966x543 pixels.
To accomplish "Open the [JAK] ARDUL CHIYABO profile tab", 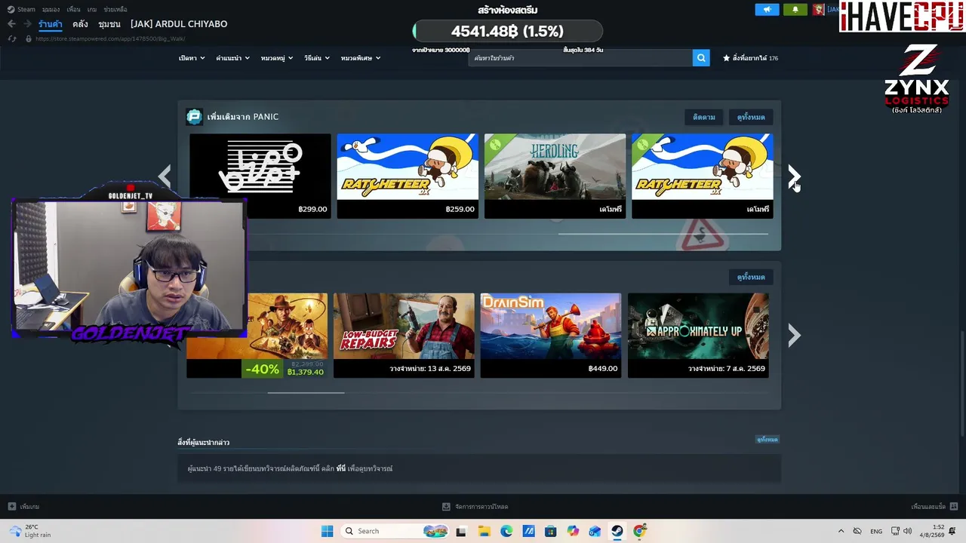I will tap(179, 24).
